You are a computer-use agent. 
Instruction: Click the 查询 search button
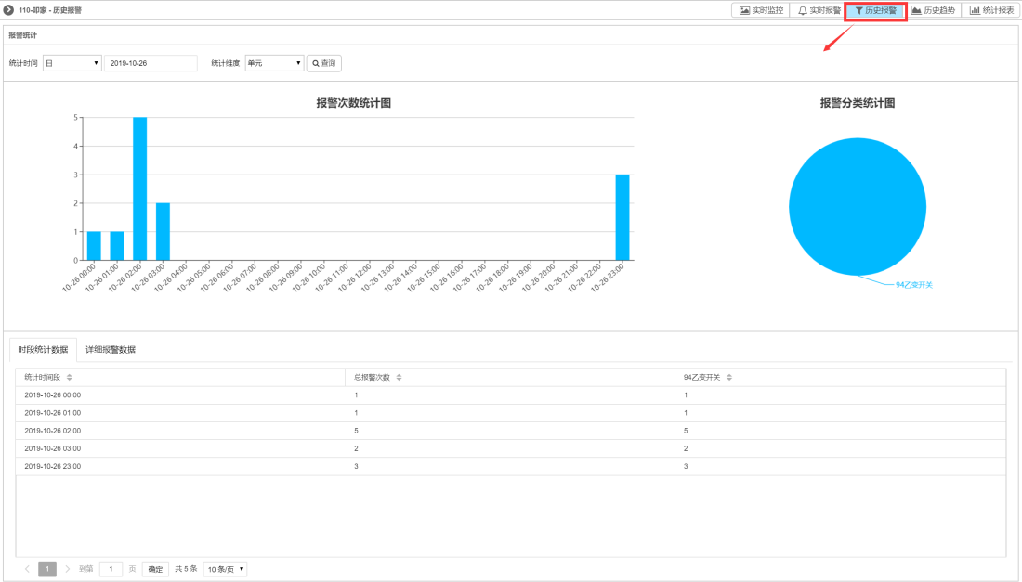pos(323,63)
